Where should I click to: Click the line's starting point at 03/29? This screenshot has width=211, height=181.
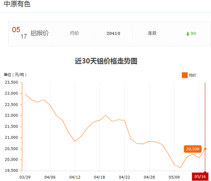(25, 94)
